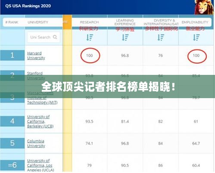The image size is (215, 173).
Task: Click the highlighted orange score column header
Action: 67,22
